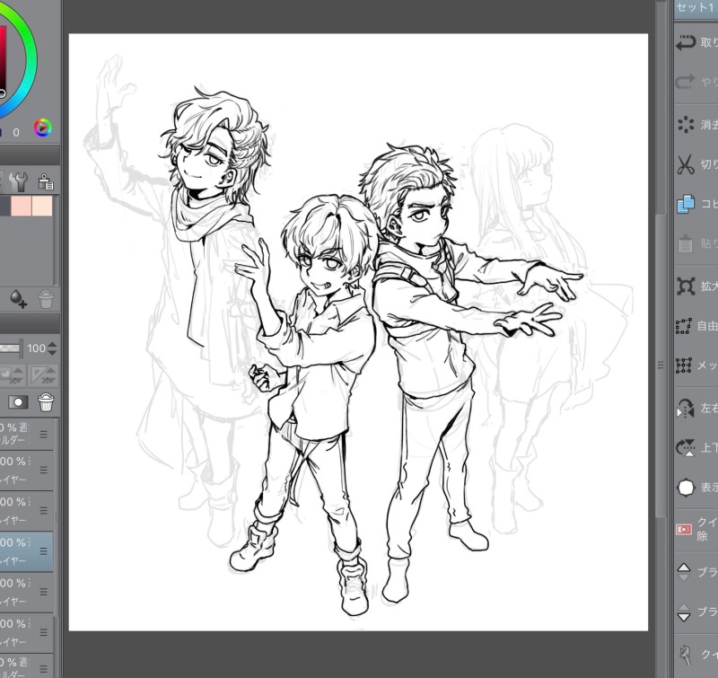Image resolution: width=718 pixels, height=678 pixels.
Task: Pick the pale peach color swatch
Action: (x=42, y=206)
